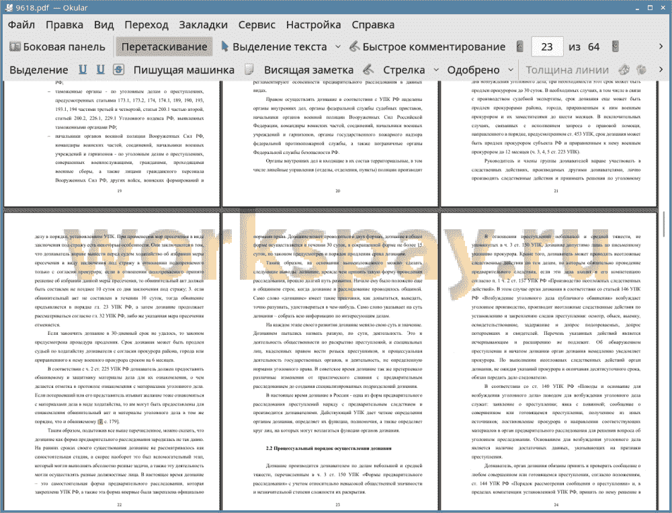Open the dropdown next to Выделение текста
Viewport: 672px width, 513px height.
click(338, 47)
